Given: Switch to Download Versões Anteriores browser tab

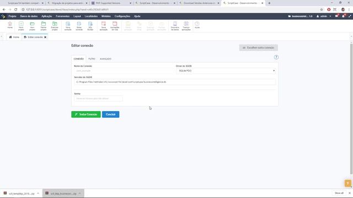Looking at the screenshot, I should tap(199, 3).
